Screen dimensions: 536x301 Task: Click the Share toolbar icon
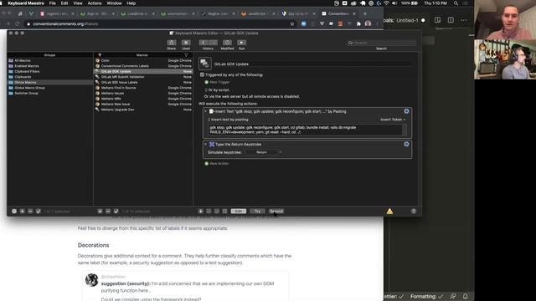172,43
